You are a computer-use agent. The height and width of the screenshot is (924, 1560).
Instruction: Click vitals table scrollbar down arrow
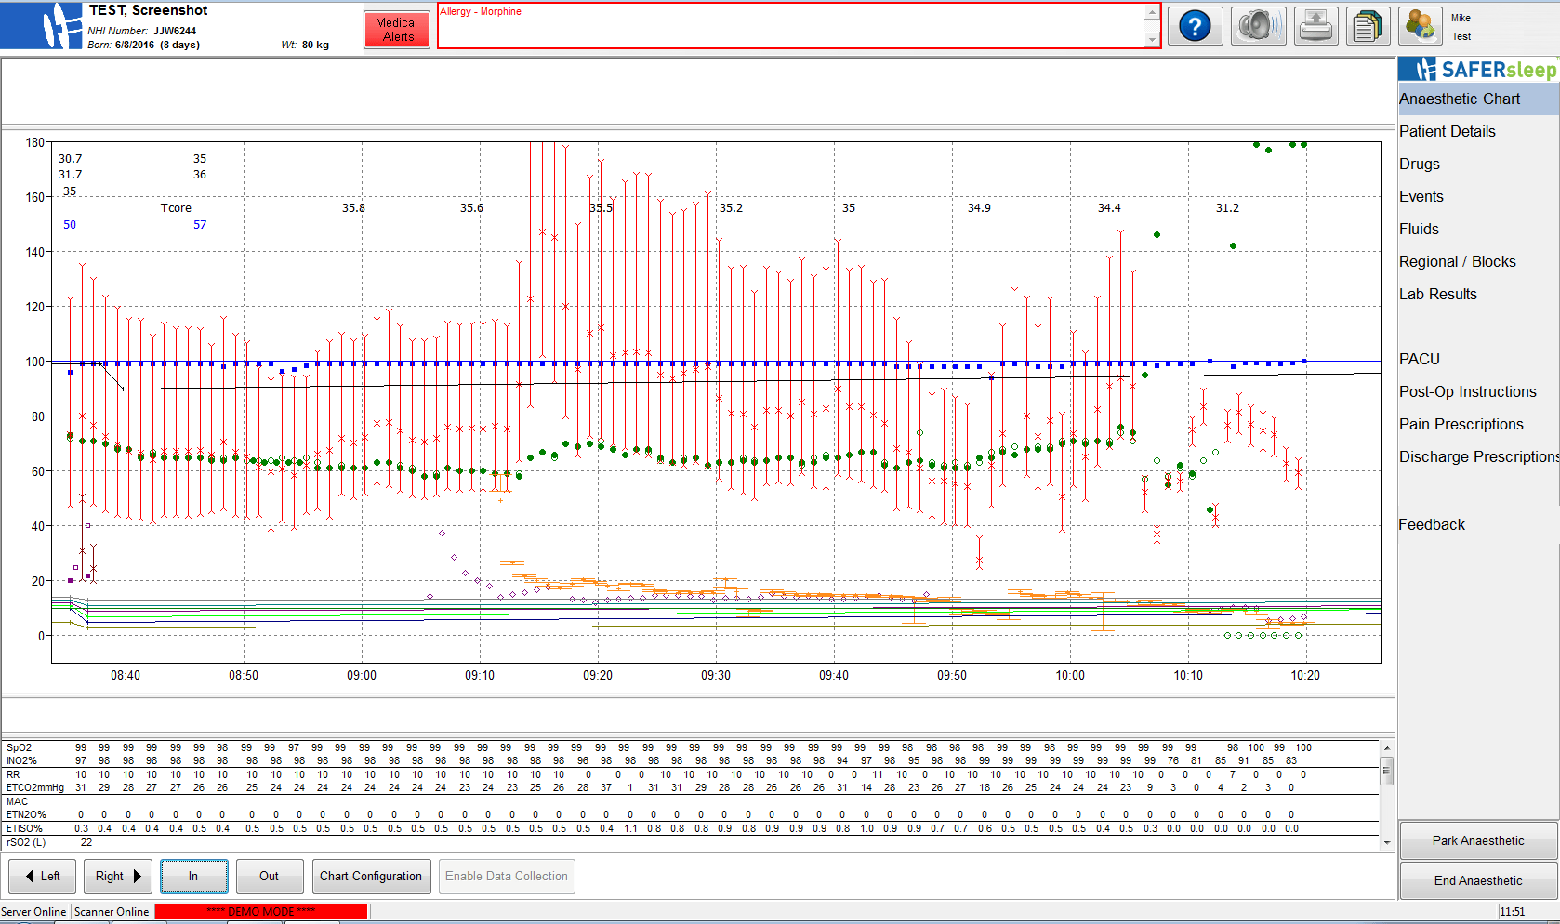pyautogui.click(x=1386, y=842)
